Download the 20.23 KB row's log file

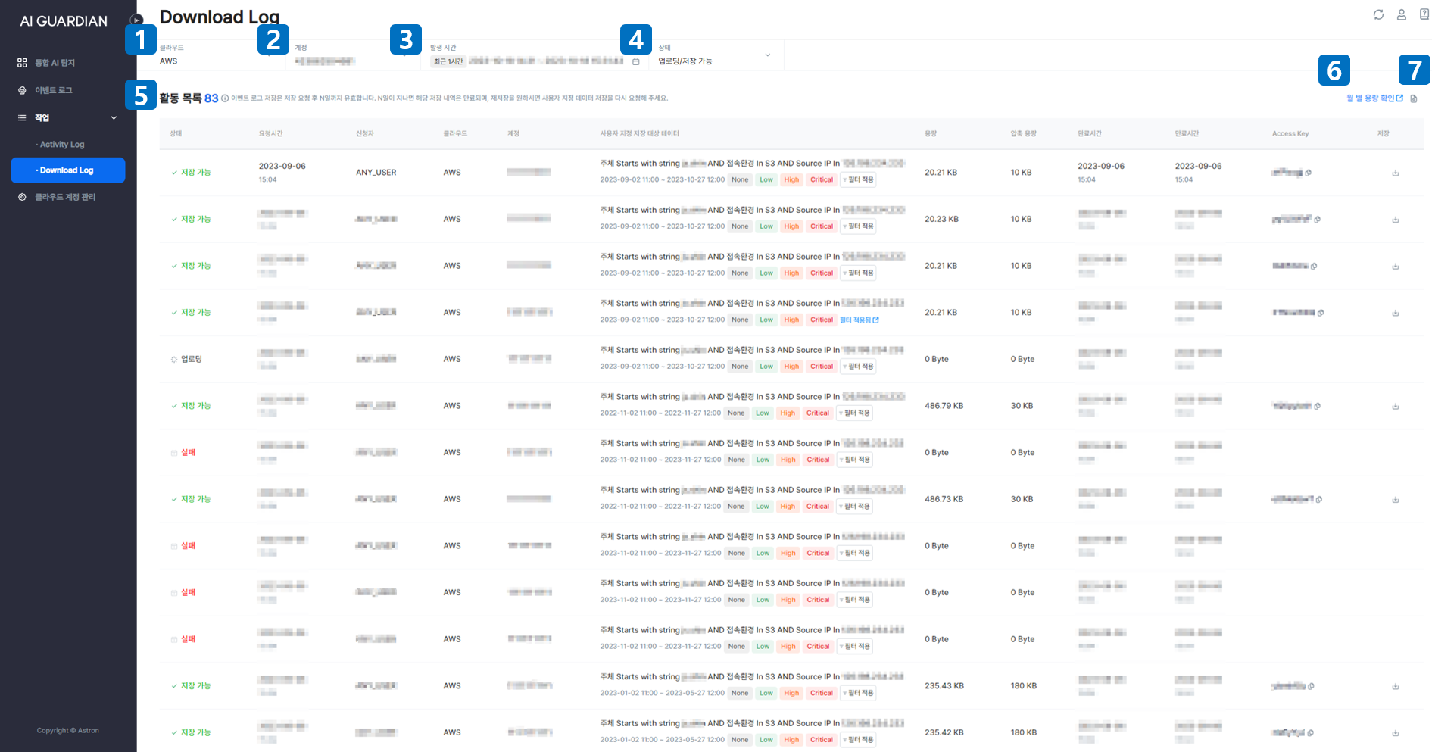coord(1396,220)
